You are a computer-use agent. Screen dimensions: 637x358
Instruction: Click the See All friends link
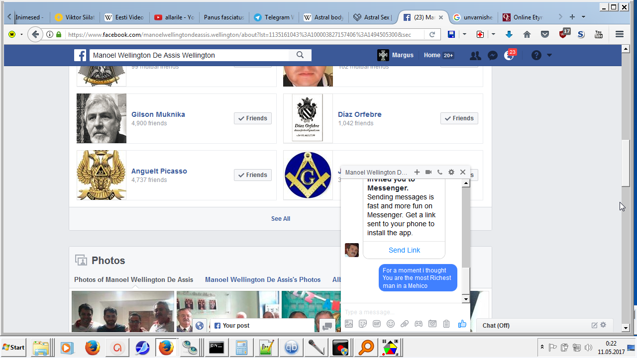[x=281, y=219]
